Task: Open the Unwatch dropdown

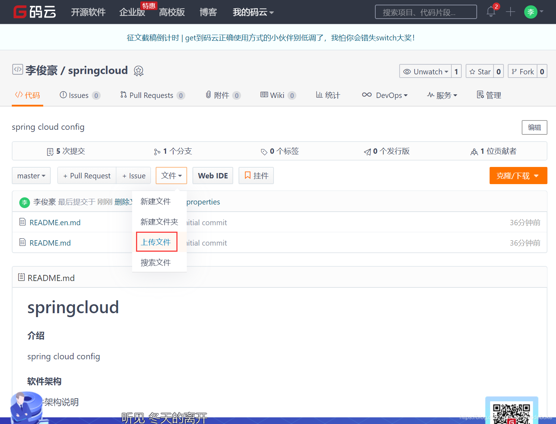Action: [x=426, y=72]
